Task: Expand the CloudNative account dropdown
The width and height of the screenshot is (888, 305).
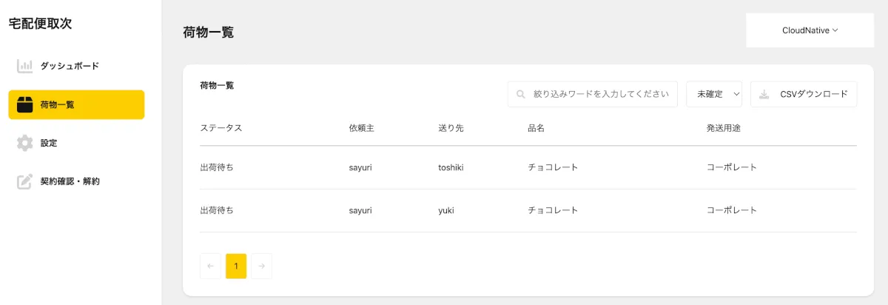Action: [810, 30]
